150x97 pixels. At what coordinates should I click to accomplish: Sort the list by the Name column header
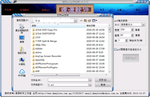tap(58, 26)
